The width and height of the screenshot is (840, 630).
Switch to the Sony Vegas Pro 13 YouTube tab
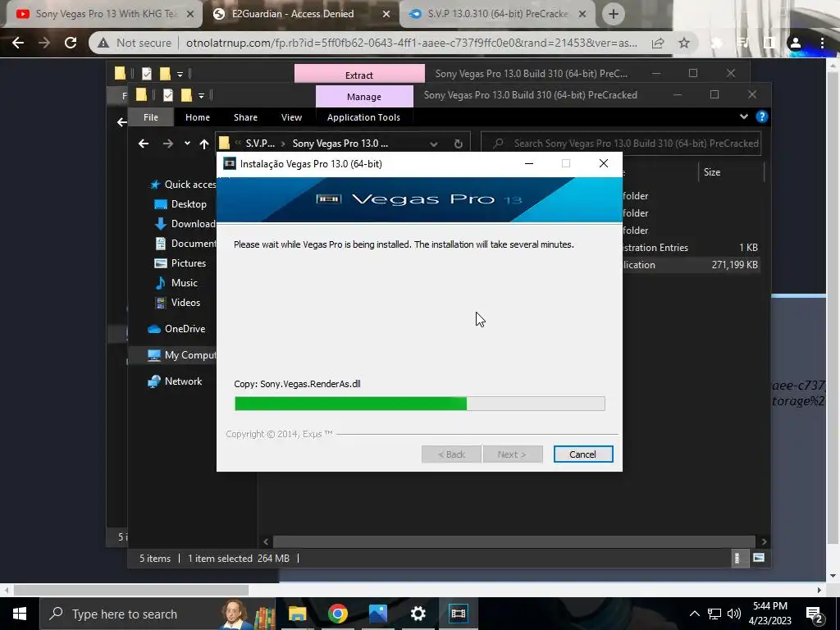pos(104,14)
